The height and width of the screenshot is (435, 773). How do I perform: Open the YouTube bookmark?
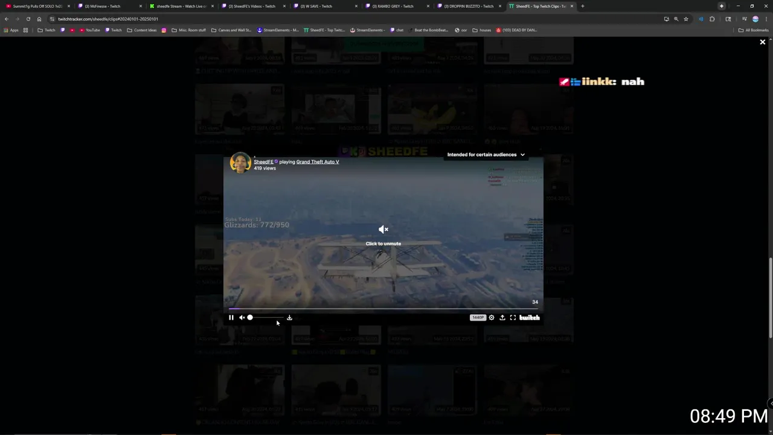[90, 30]
